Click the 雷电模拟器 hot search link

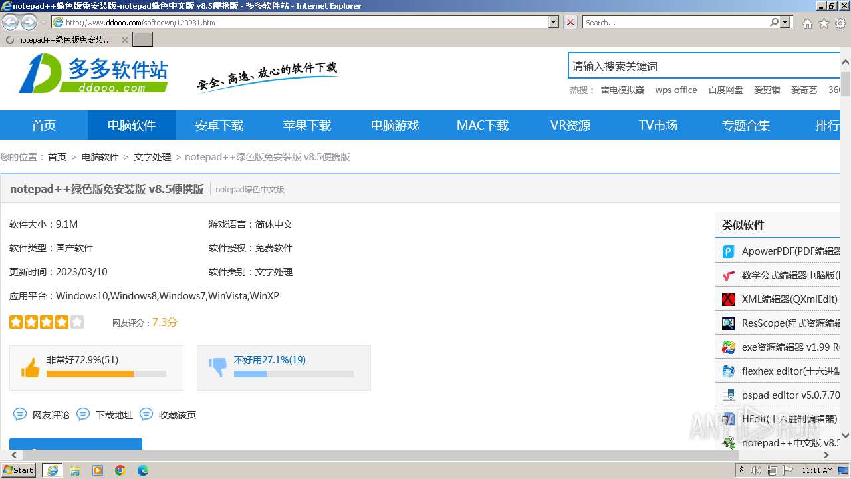click(x=622, y=90)
